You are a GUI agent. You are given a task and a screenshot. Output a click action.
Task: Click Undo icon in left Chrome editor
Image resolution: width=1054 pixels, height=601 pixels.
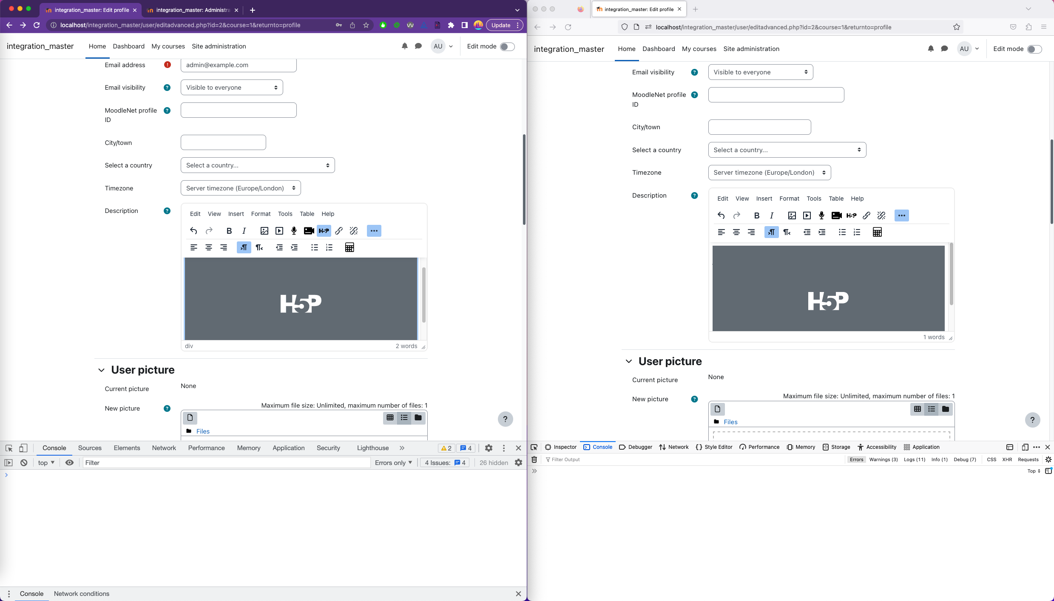tap(193, 231)
